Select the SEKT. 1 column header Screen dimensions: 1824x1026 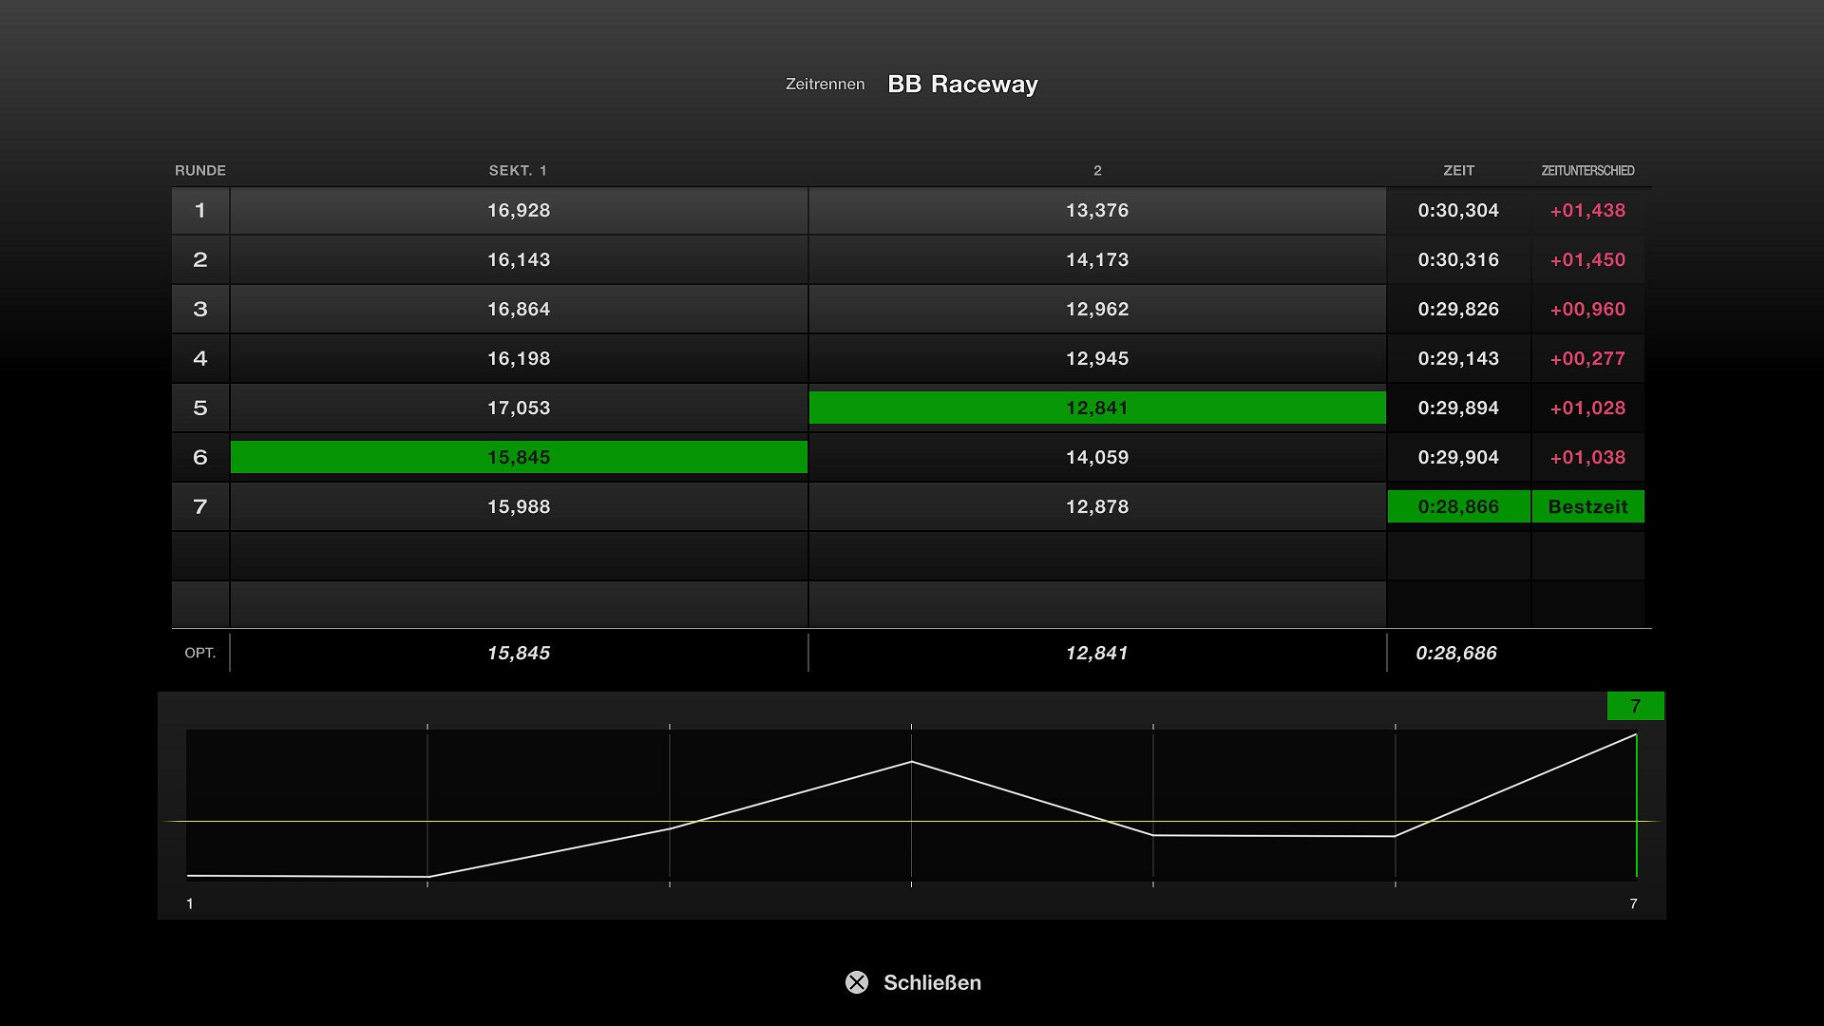point(518,170)
